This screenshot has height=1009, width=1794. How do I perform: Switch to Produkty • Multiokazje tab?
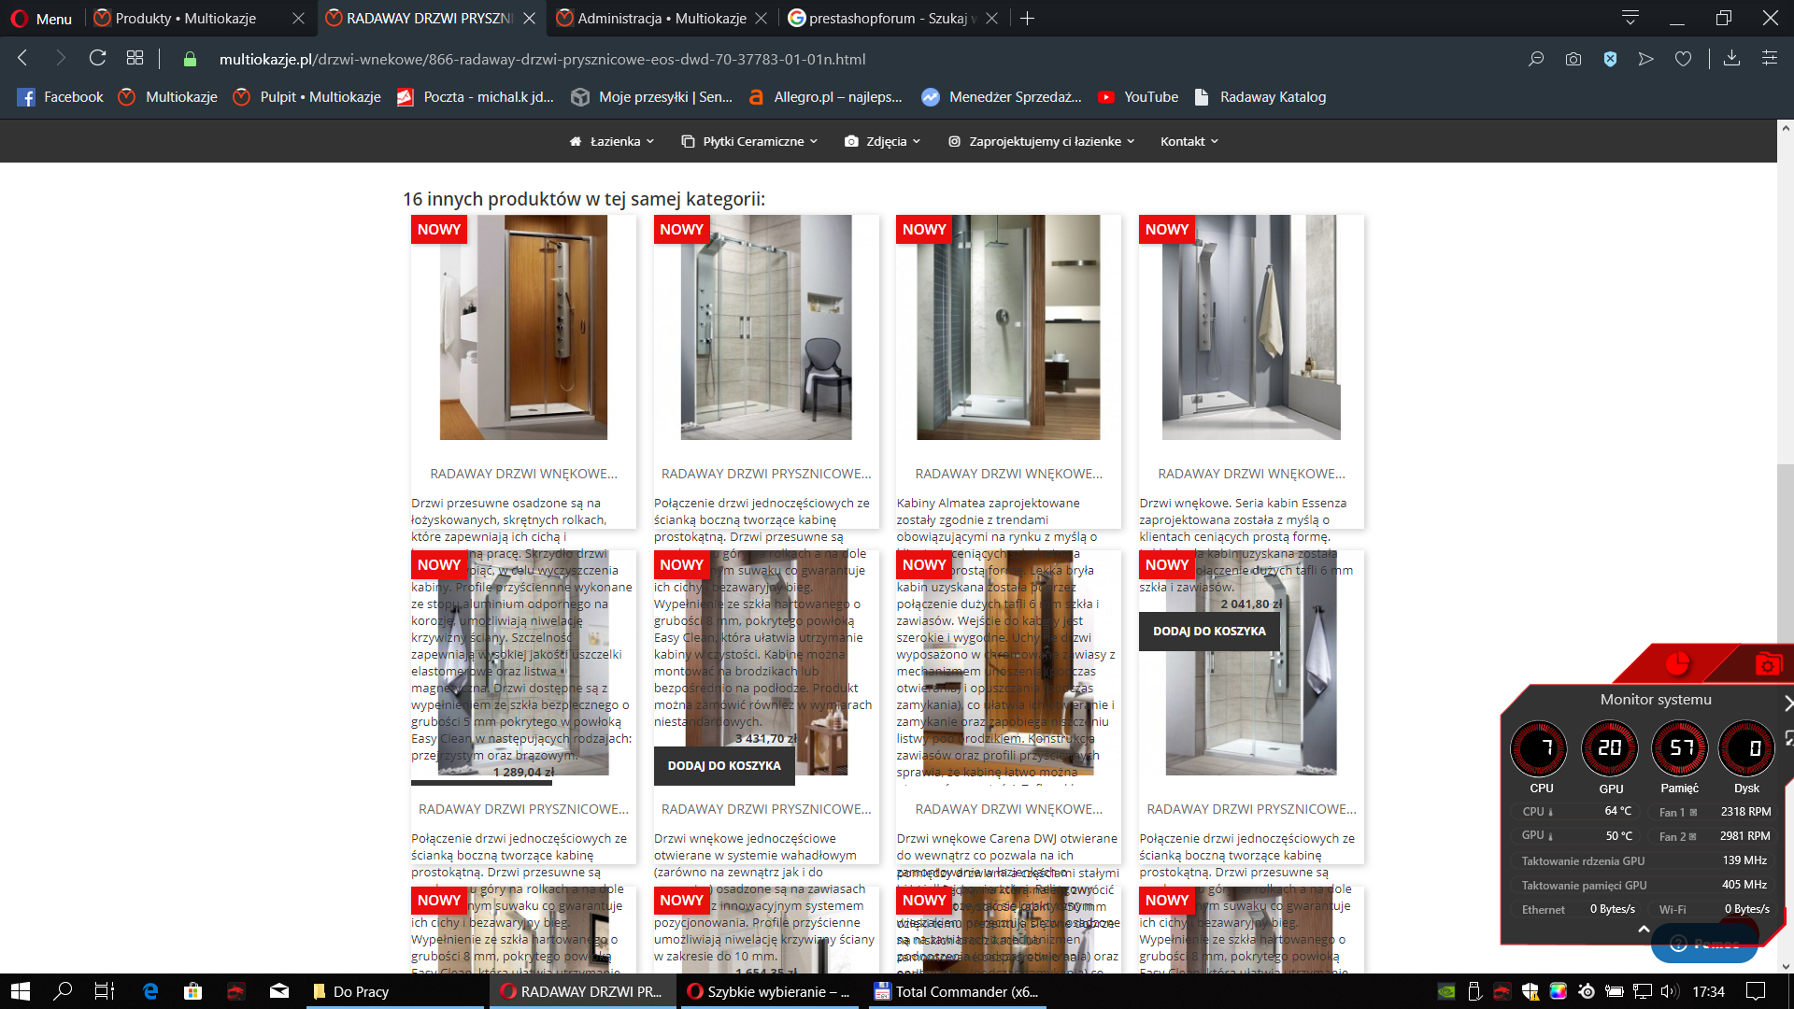pyautogui.click(x=185, y=18)
